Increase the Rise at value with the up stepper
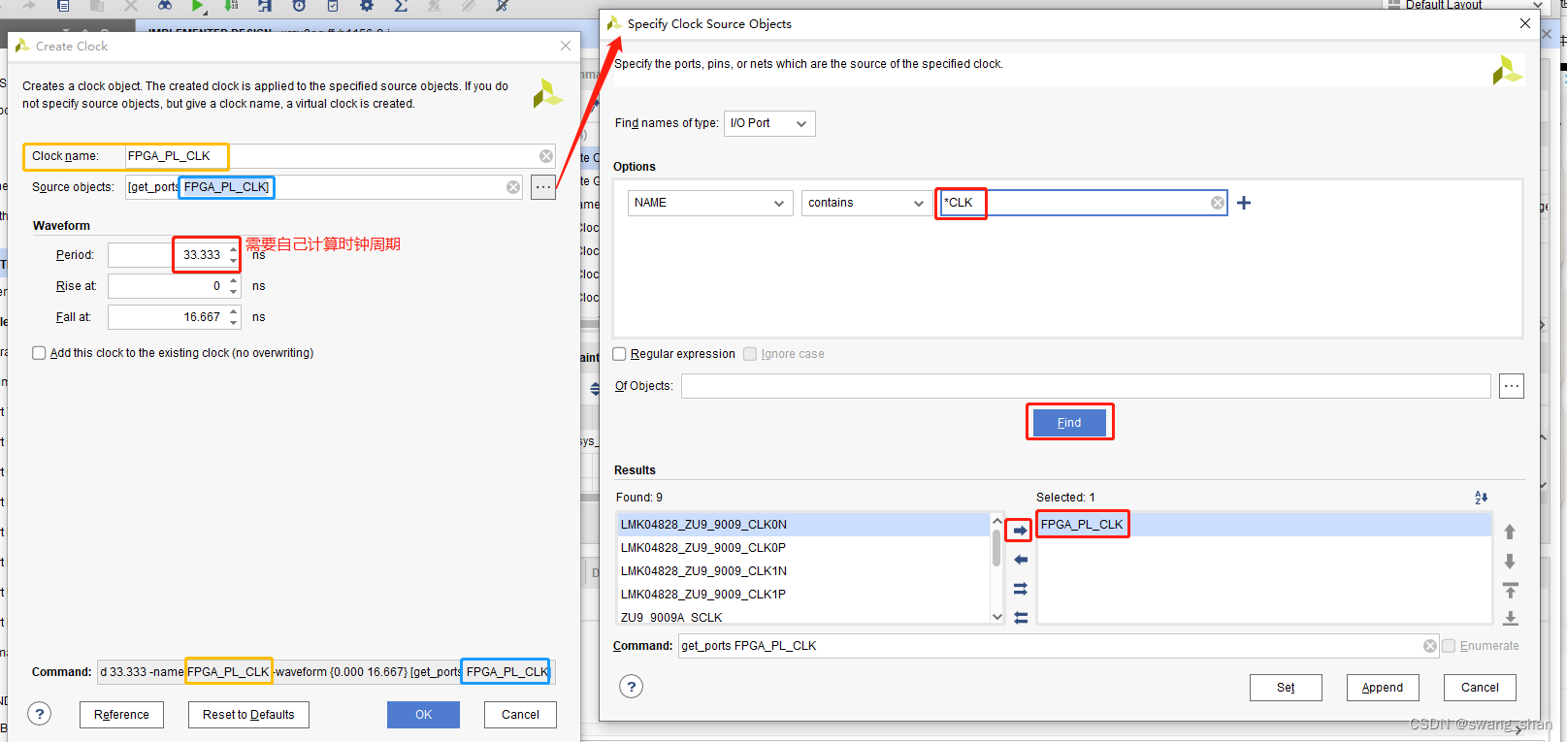The width and height of the screenshot is (1567, 742). 234,281
